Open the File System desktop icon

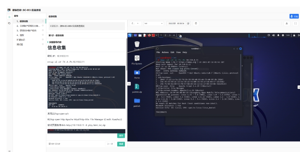(137, 60)
